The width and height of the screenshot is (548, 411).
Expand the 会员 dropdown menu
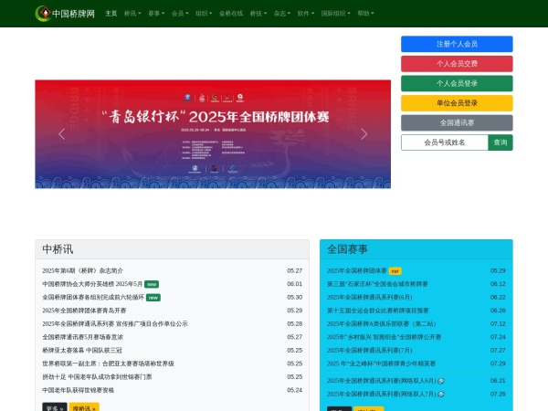pyautogui.click(x=180, y=14)
